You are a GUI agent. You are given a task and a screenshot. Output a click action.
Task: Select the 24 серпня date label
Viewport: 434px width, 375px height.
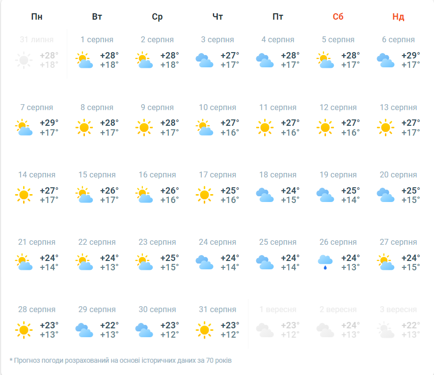217,242
